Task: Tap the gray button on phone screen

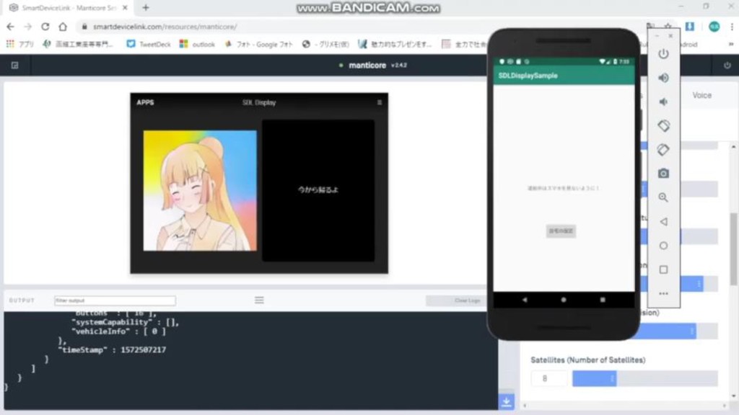Action: (x=560, y=231)
